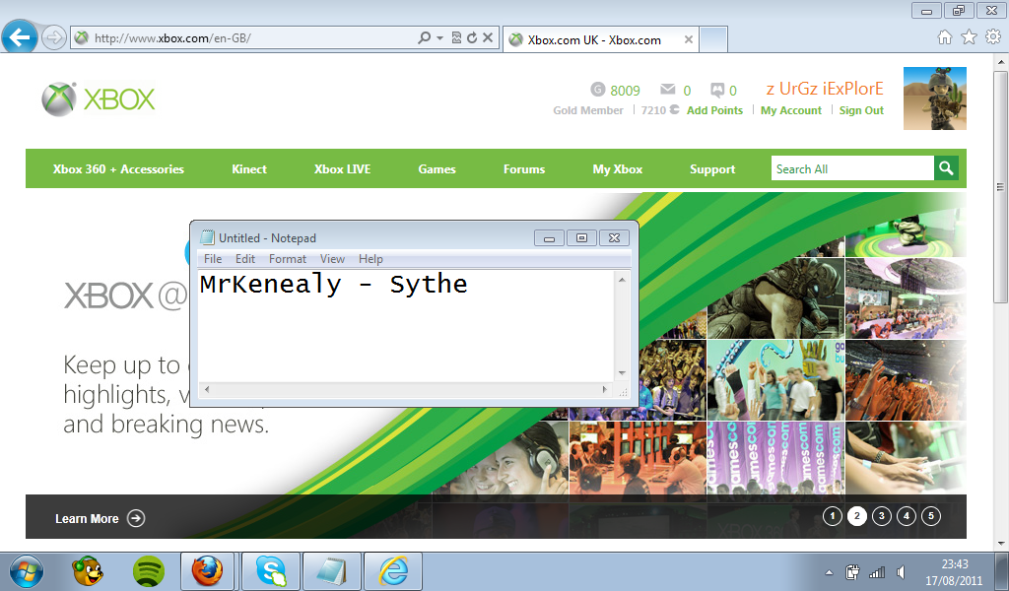Click Notepad horizontal scrollbar left arrow
The height and width of the screenshot is (591, 1009).
(x=207, y=389)
